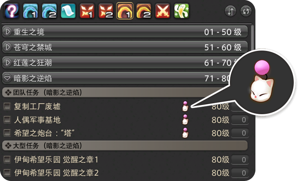
Task: Select the blue dungeon icon numbered 2
Action: tap(49, 11)
